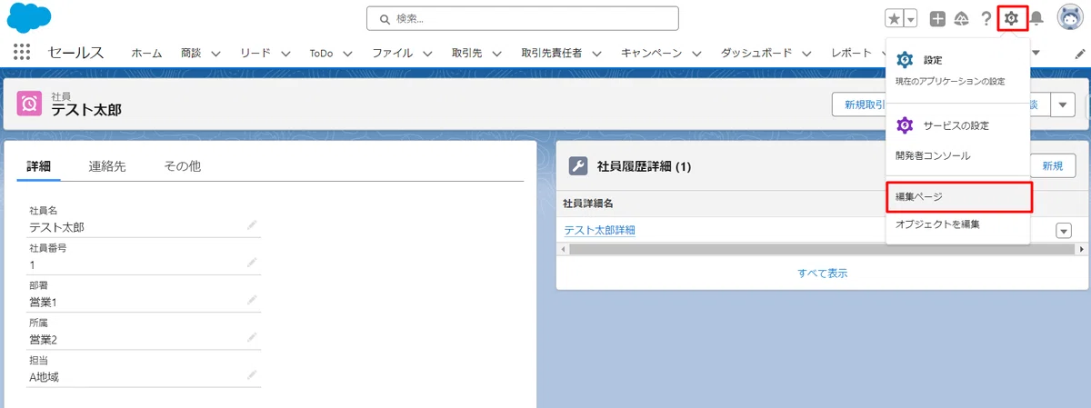Expand the 商談 tab chevron
1091x408 pixels.
point(216,54)
